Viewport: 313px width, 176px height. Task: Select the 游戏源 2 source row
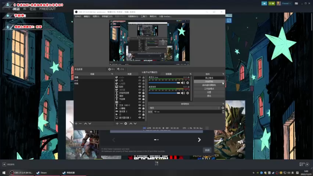pyautogui.click(x=130, y=111)
